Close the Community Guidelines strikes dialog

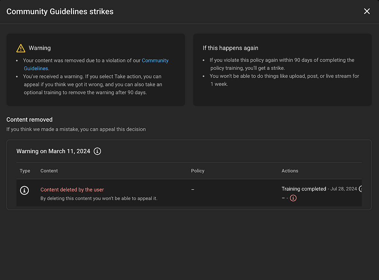(367, 11)
